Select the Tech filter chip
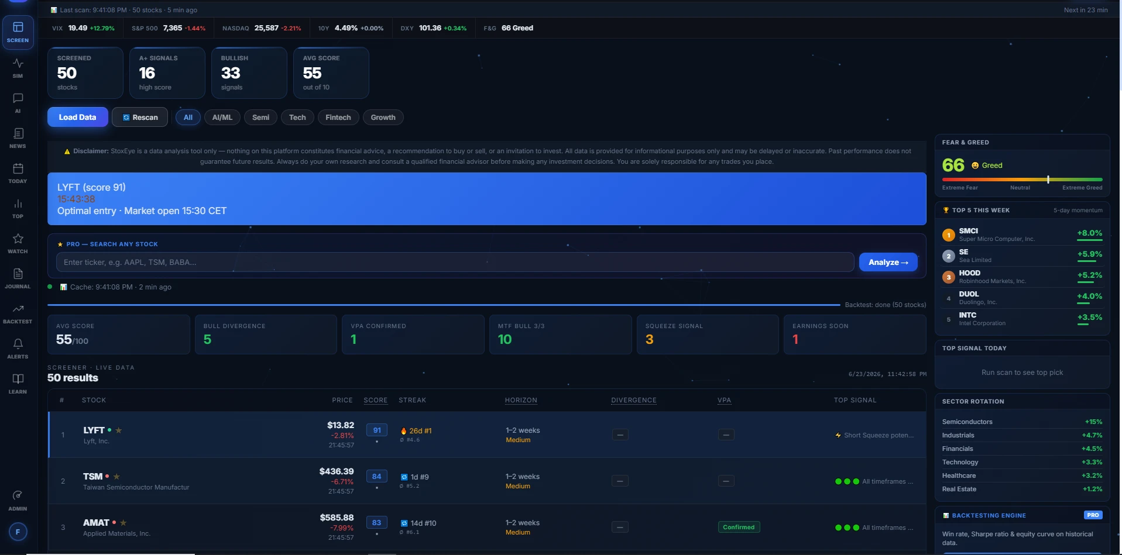This screenshot has width=1122, height=555. coord(297,118)
